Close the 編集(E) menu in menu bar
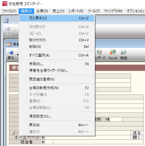This screenshot has width=145, height=146. click(x=26, y=11)
